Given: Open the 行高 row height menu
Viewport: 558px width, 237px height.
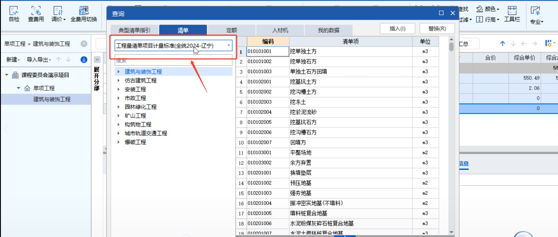Looking at the screenshot, I should coord(488,19).
